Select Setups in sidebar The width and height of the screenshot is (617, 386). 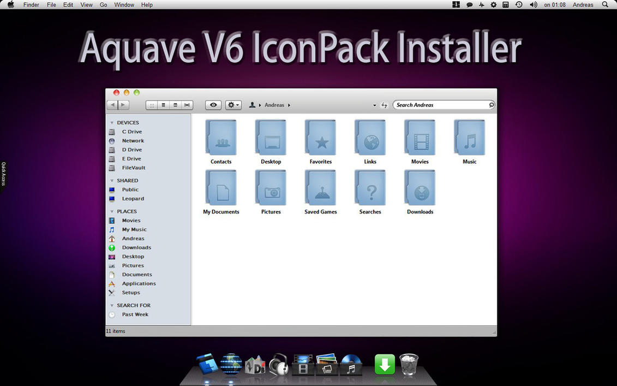point(131,293)
